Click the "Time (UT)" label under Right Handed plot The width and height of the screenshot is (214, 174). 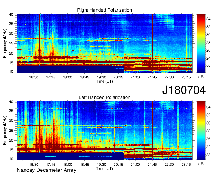[104, 81]
